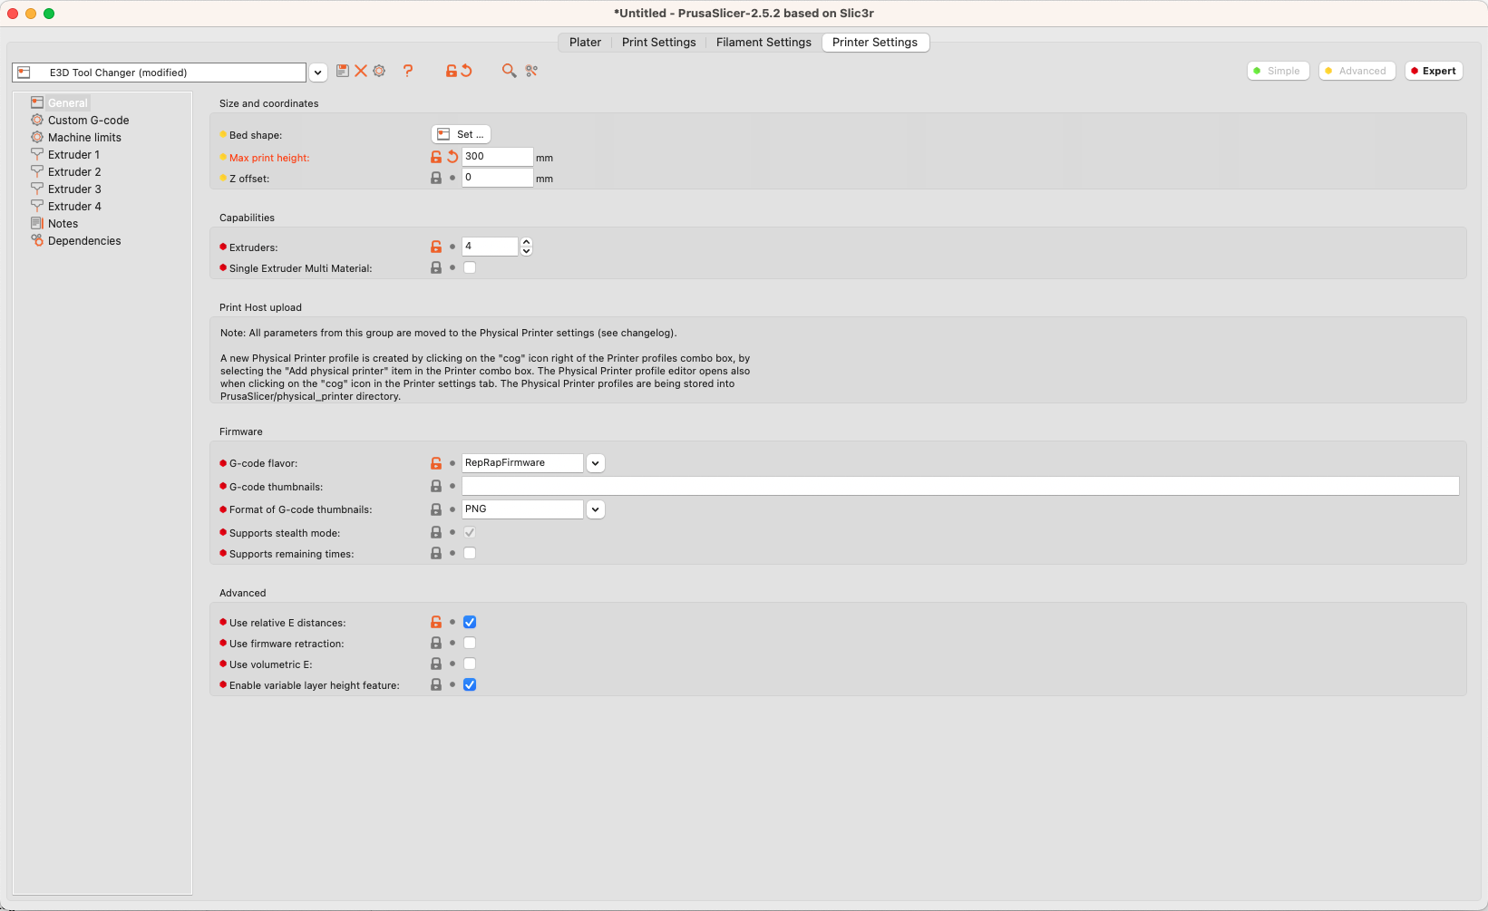Delete the preset with the X icon

point(361,71)
